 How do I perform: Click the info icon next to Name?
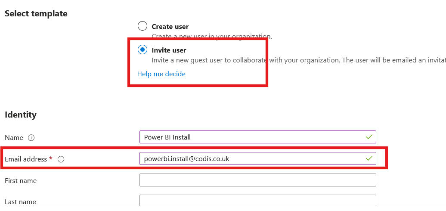[x=31, y=138]
